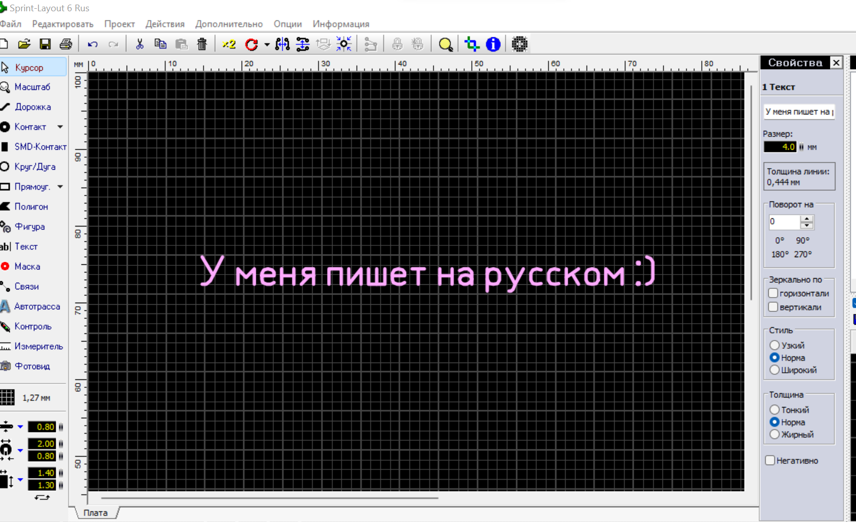
Task: Select the Круг/Дуга tool
Action: pyautogui.click(x=33, y=167)
